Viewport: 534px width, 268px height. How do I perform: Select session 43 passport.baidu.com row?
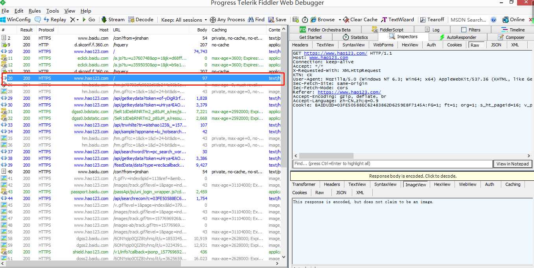(x=140, y=192)
